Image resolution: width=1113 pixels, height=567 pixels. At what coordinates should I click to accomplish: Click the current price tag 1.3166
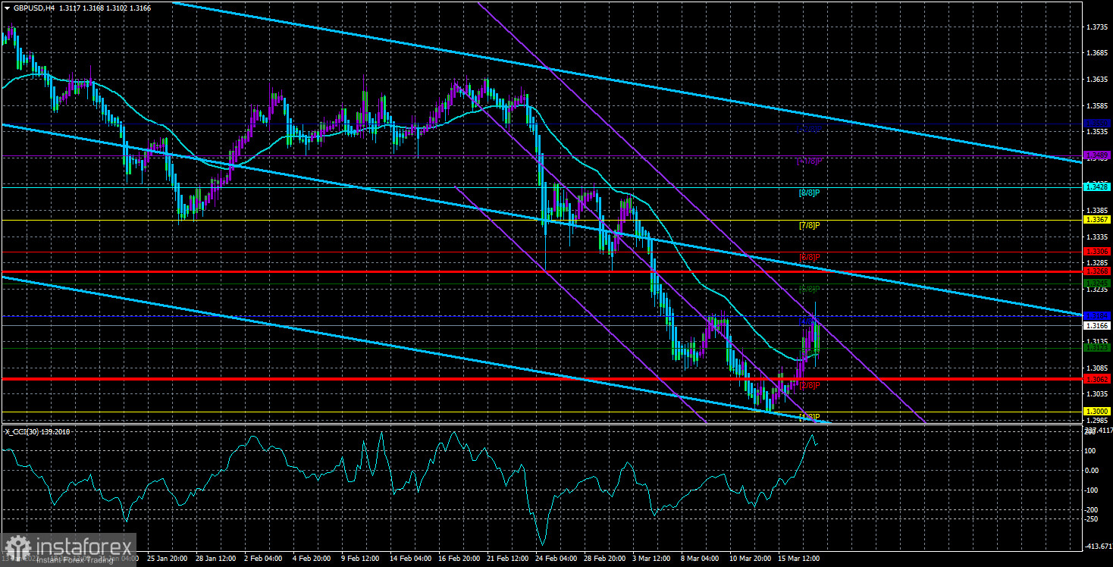click(1098, 325)
